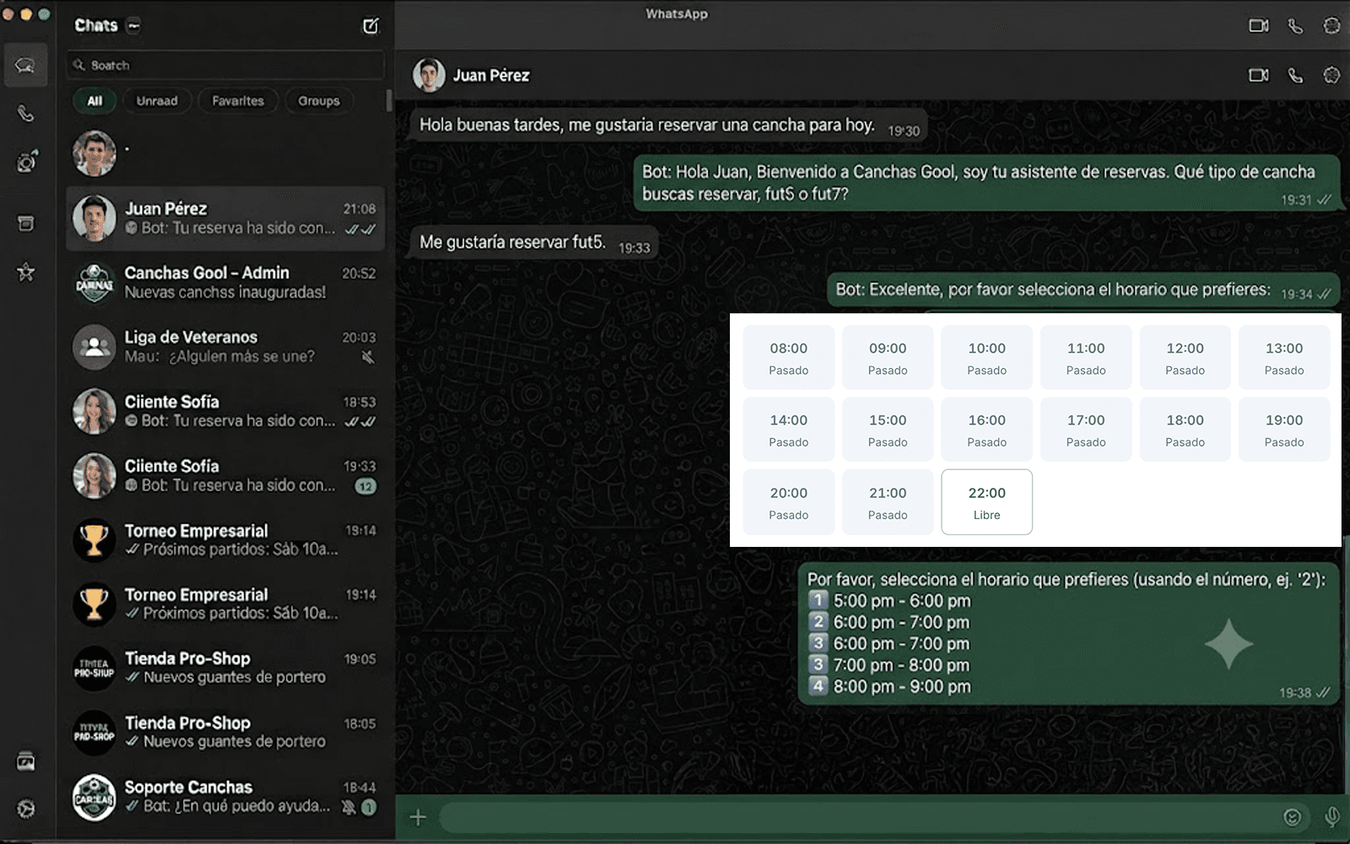Click the 21:00 Pasado time slot
The height and width of the screenshot is (844, 1350).
tap(888, 502)
